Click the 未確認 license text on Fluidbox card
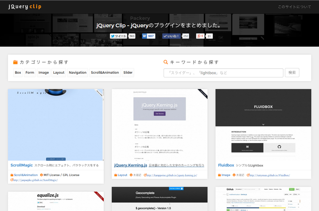Viewport: 319px width, 211px height. point(240,175)
